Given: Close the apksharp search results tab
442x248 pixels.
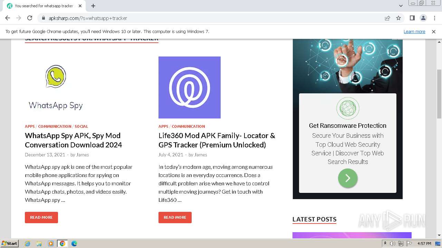Looking at the screenshot, I should point(80,6).
